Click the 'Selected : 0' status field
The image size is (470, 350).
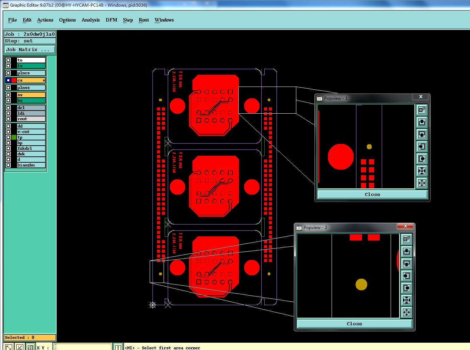(x=30, y=337)
